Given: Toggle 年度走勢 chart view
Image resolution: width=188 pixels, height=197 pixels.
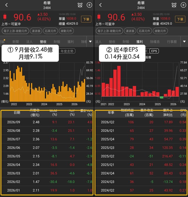Looking at the screenshot, I should [67, 51].
